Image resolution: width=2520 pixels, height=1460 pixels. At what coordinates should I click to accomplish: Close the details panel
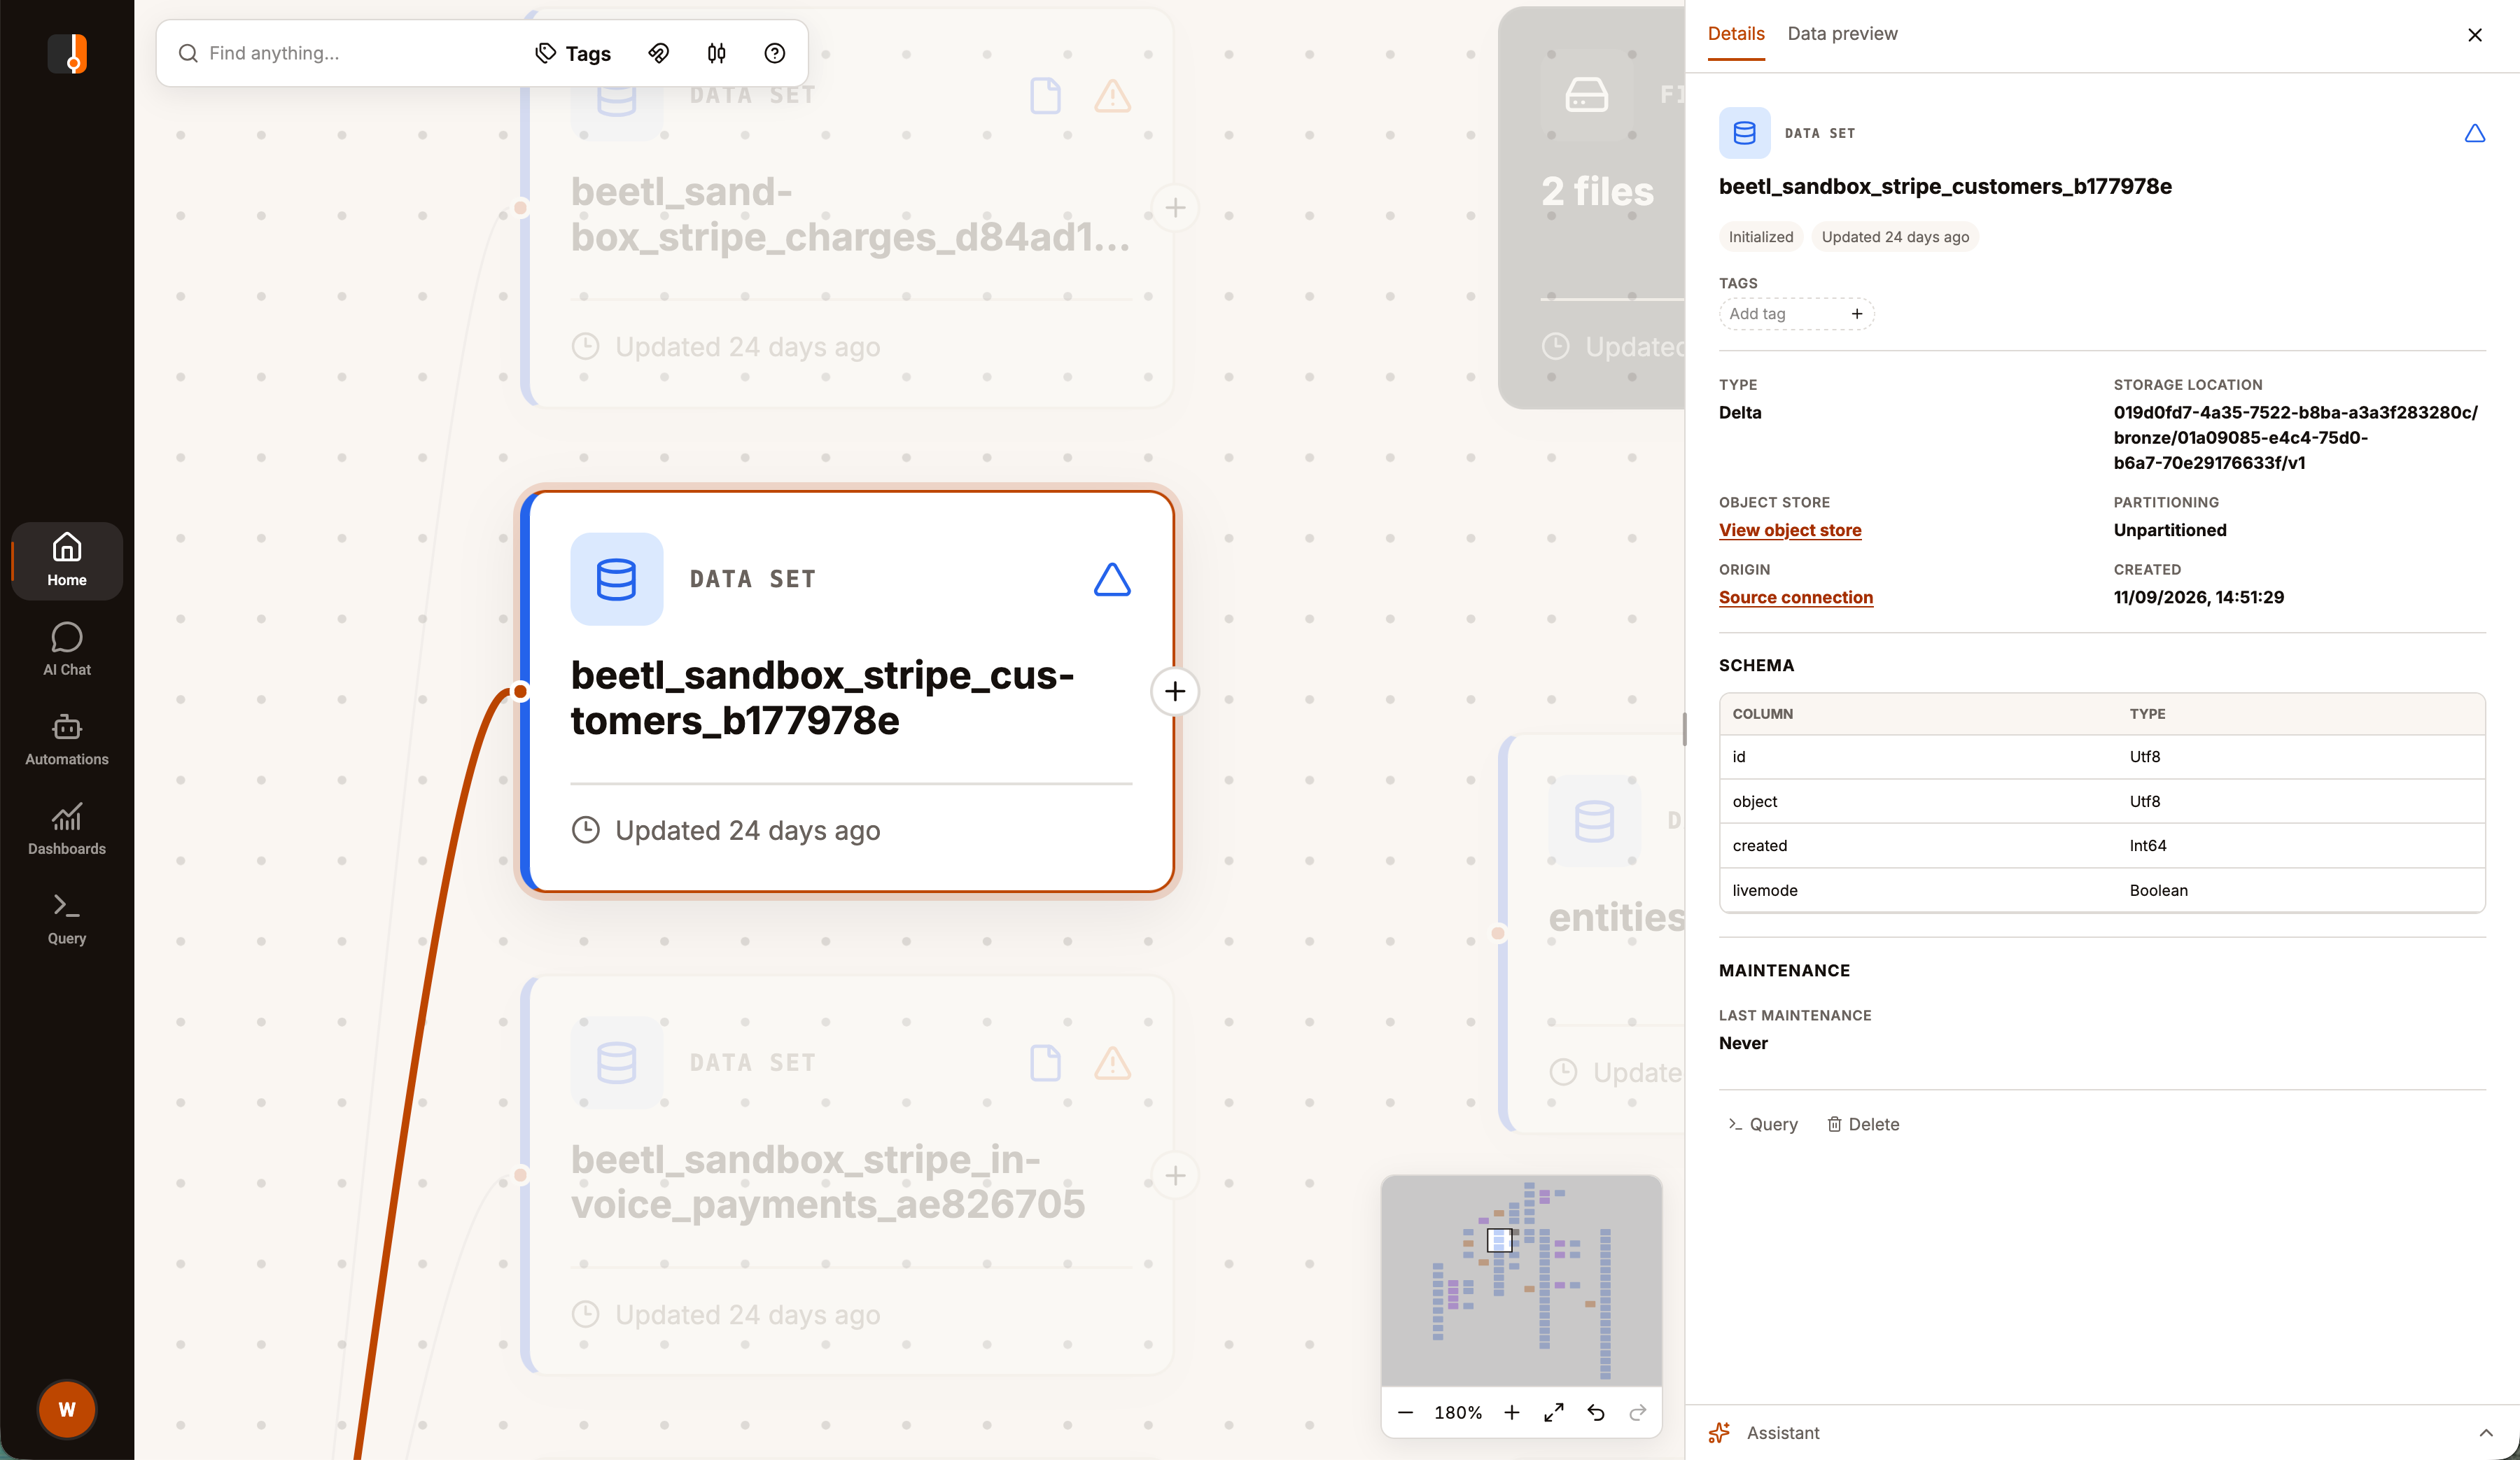(2475, 35)
